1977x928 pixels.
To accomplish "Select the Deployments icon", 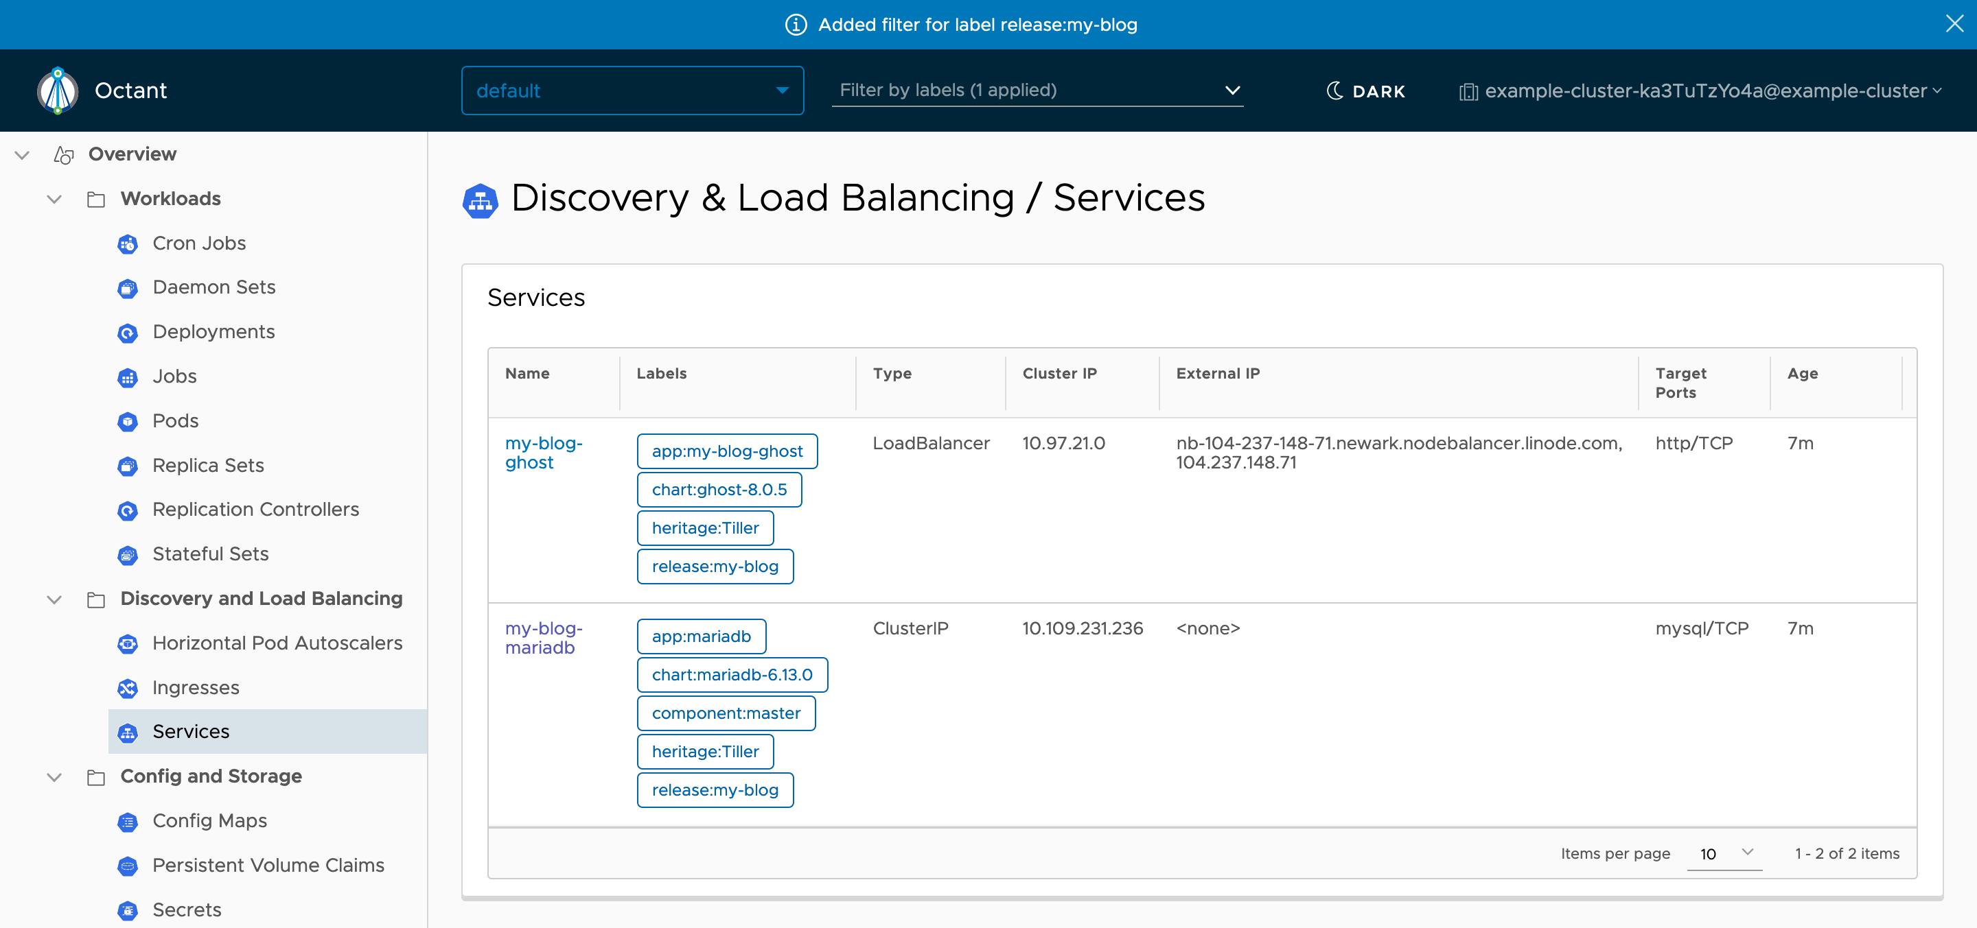I will tap(128, 331).
